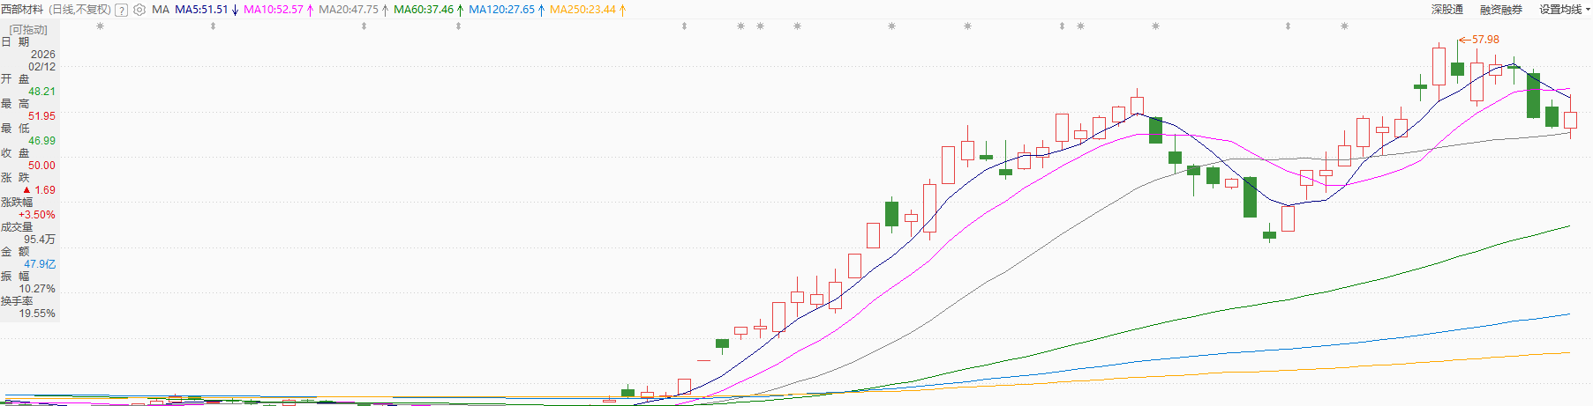Select the MA60:37.46 indicator value
Viewport: 1593px width, 406px height.
pos(424,10)
